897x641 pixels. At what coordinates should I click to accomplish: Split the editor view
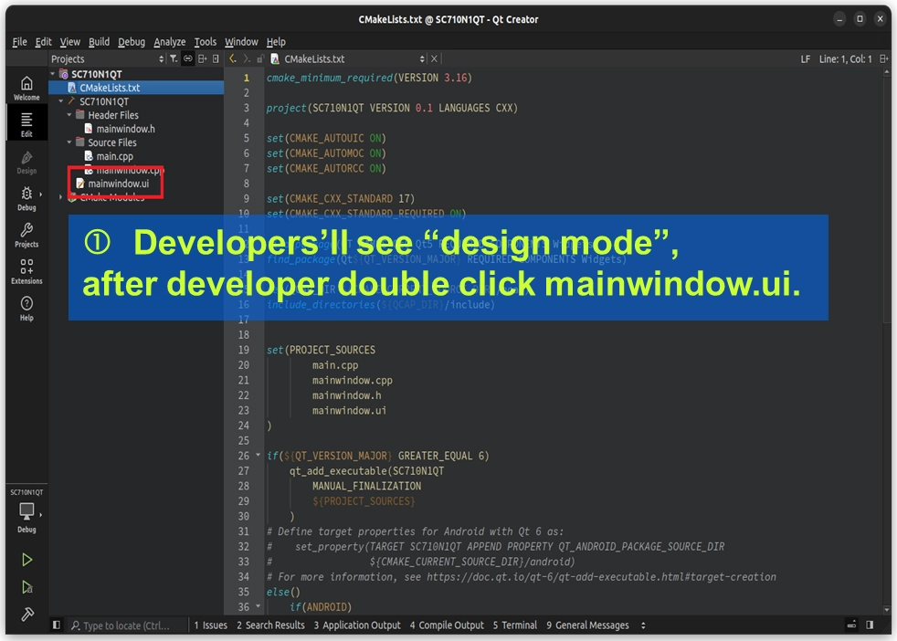tap(884, 59)
